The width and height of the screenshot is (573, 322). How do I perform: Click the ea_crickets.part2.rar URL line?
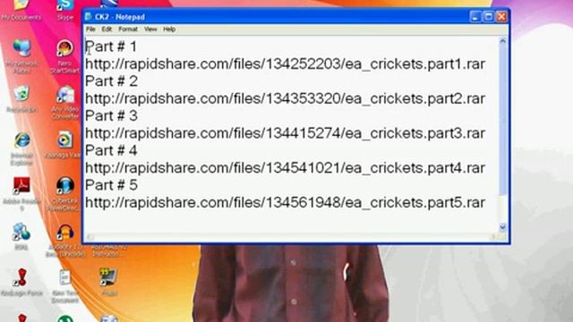[285, 98]
